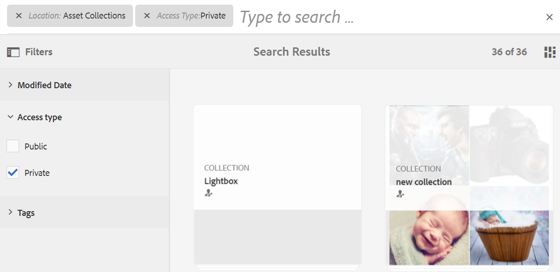Remove the Location: Asset Collections filter tag
The width and height of the screenshot is (560, 272).
[19, 16]
